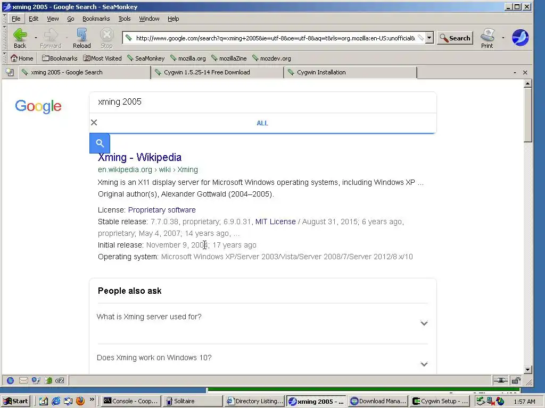Click the page proxy icon in address bar
Viewport: 545px width, 408px height.
pos(129,38)
